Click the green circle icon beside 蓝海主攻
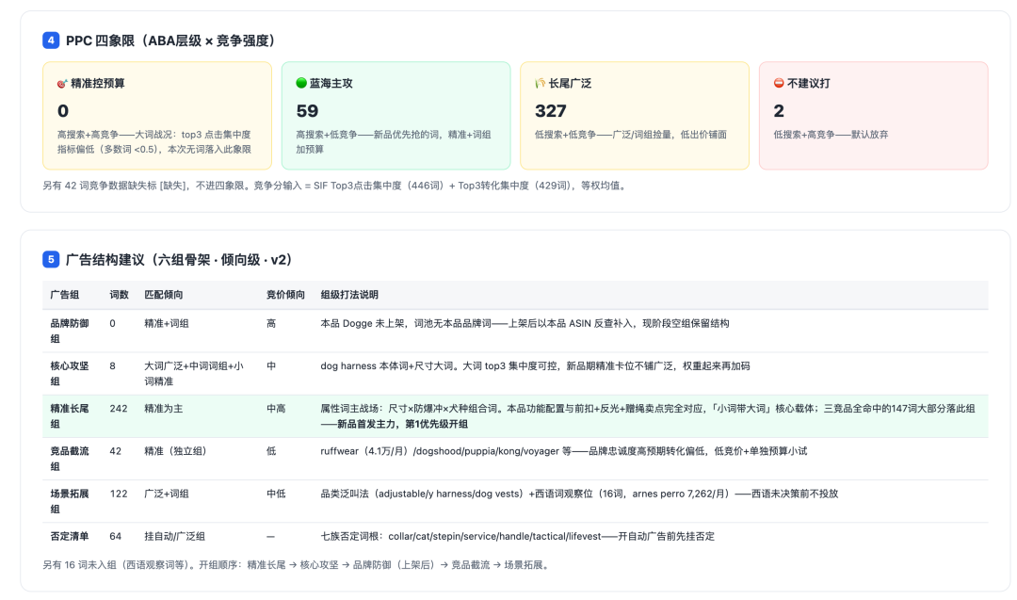Screen dimensions: 1017x600 (x=301, y=82)
